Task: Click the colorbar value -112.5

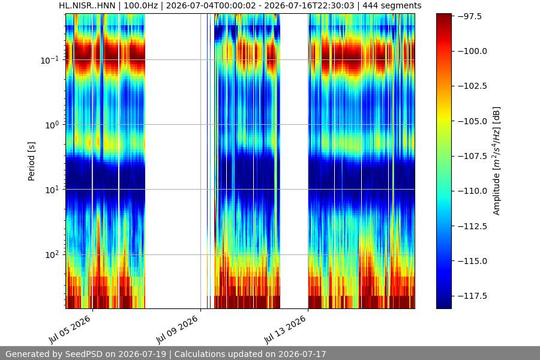Action: [472, 226]
